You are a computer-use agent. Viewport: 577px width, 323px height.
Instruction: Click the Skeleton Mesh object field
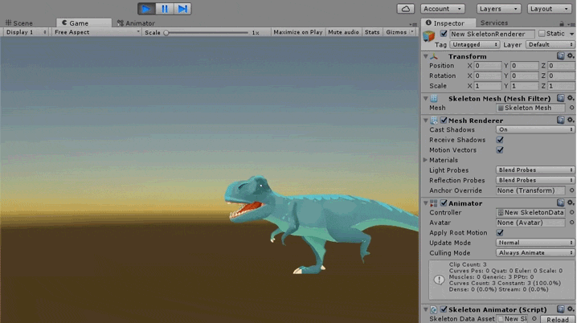click(530, 108)
